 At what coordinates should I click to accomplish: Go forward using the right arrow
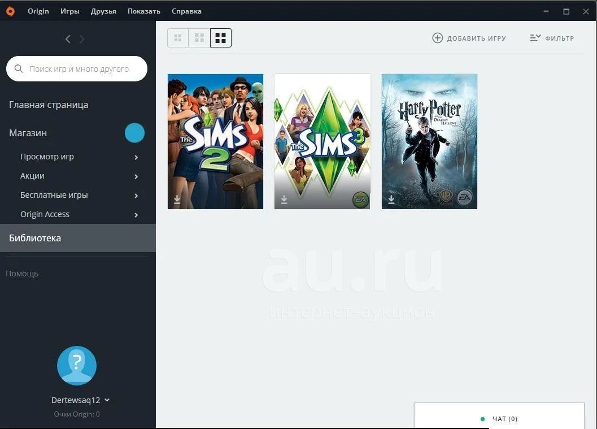(81, 39)
